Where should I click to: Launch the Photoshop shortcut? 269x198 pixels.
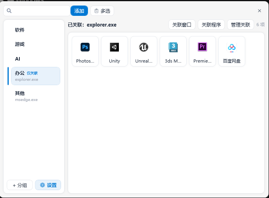pyautogui.click(x=85, y=51)
